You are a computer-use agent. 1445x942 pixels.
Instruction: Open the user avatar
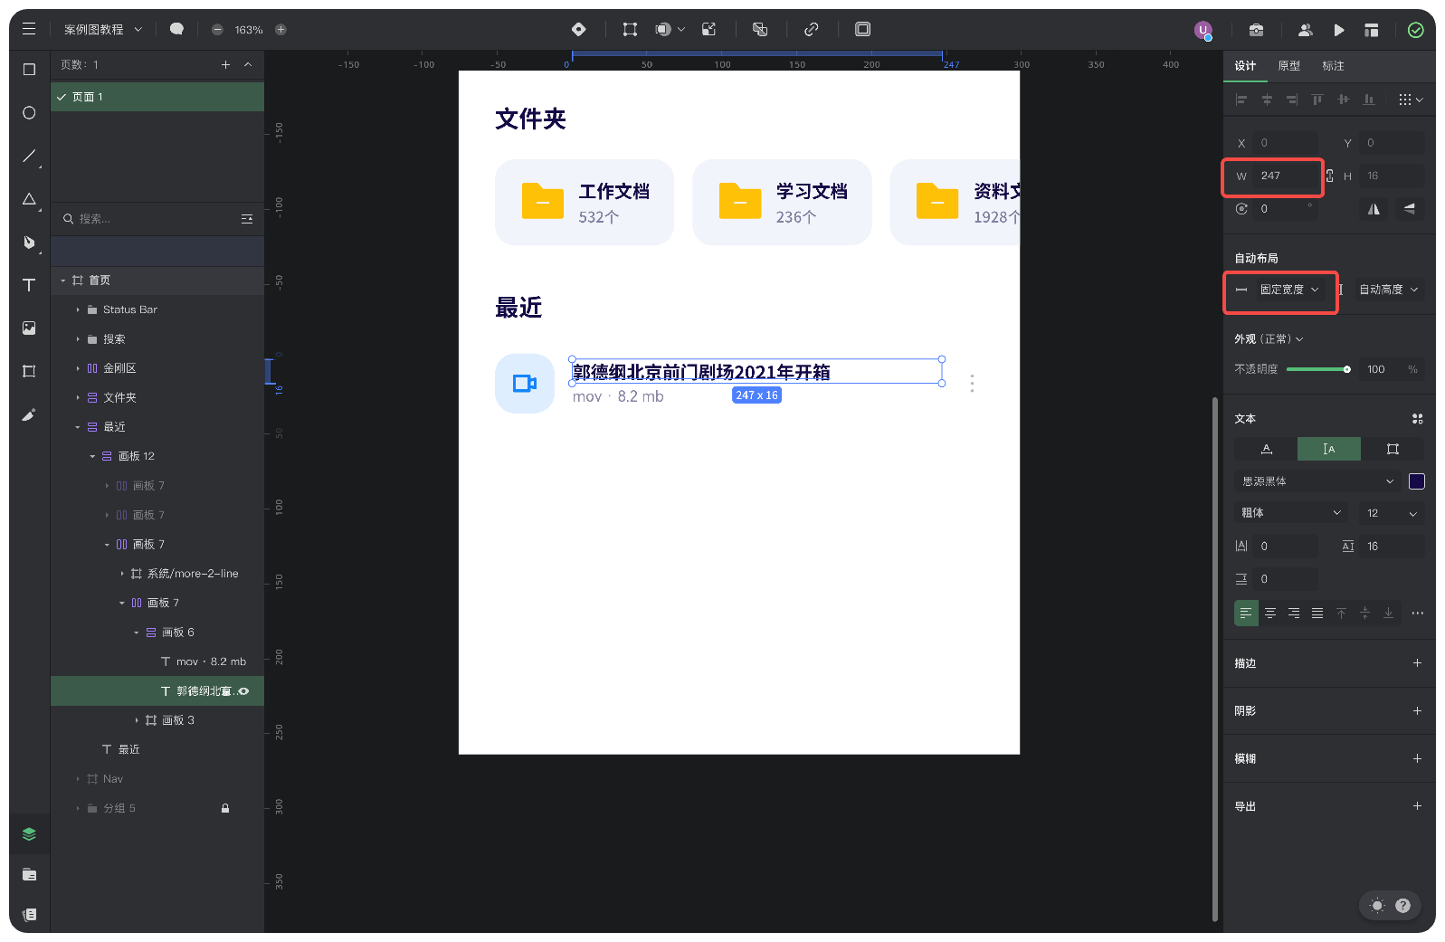point(1203,30)
